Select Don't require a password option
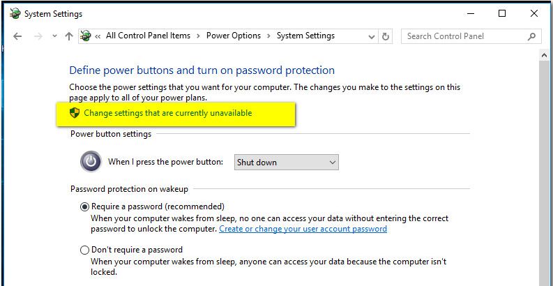553x286 pixels. coord(84,250)
